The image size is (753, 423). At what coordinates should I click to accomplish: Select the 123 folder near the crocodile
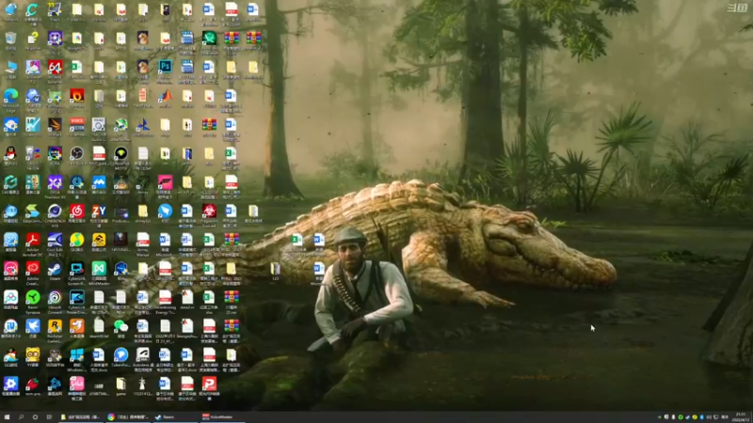(x=275, y=271)
